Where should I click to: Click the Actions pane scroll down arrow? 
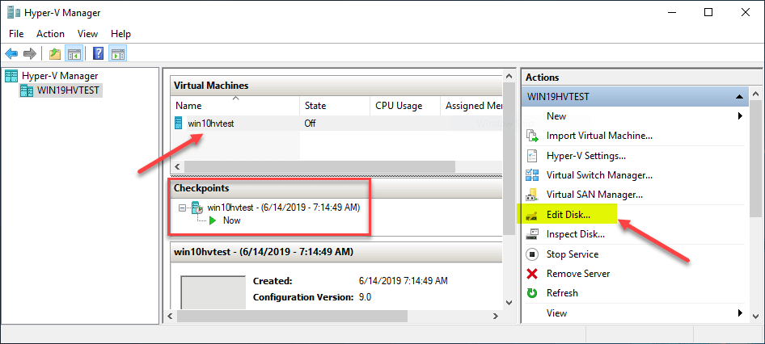pyautogui.click(x=755, y=315)
